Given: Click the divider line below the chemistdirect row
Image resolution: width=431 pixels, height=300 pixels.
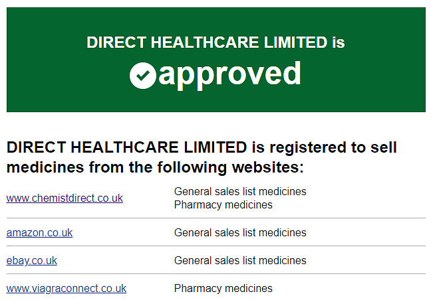Looking at the screenshot, I should 216,218.
